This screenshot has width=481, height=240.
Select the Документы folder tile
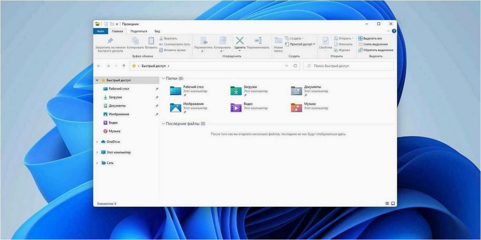point(310,91)
